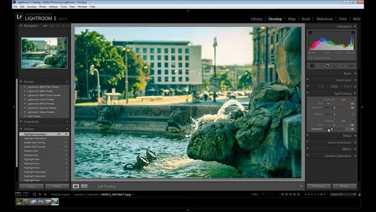The image size is (376, 212).
Task: Expand the Tone Curve panel triangle
Action: pyautogui.click(x=355, y=80)
